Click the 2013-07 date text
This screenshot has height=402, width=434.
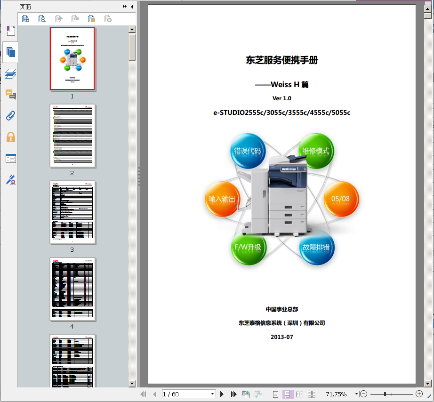pos(282,337)
